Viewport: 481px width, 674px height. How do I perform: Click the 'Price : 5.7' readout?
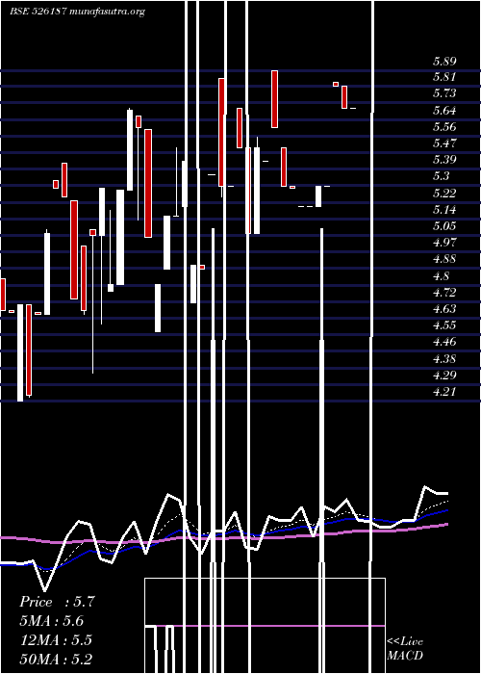[57, 602]
